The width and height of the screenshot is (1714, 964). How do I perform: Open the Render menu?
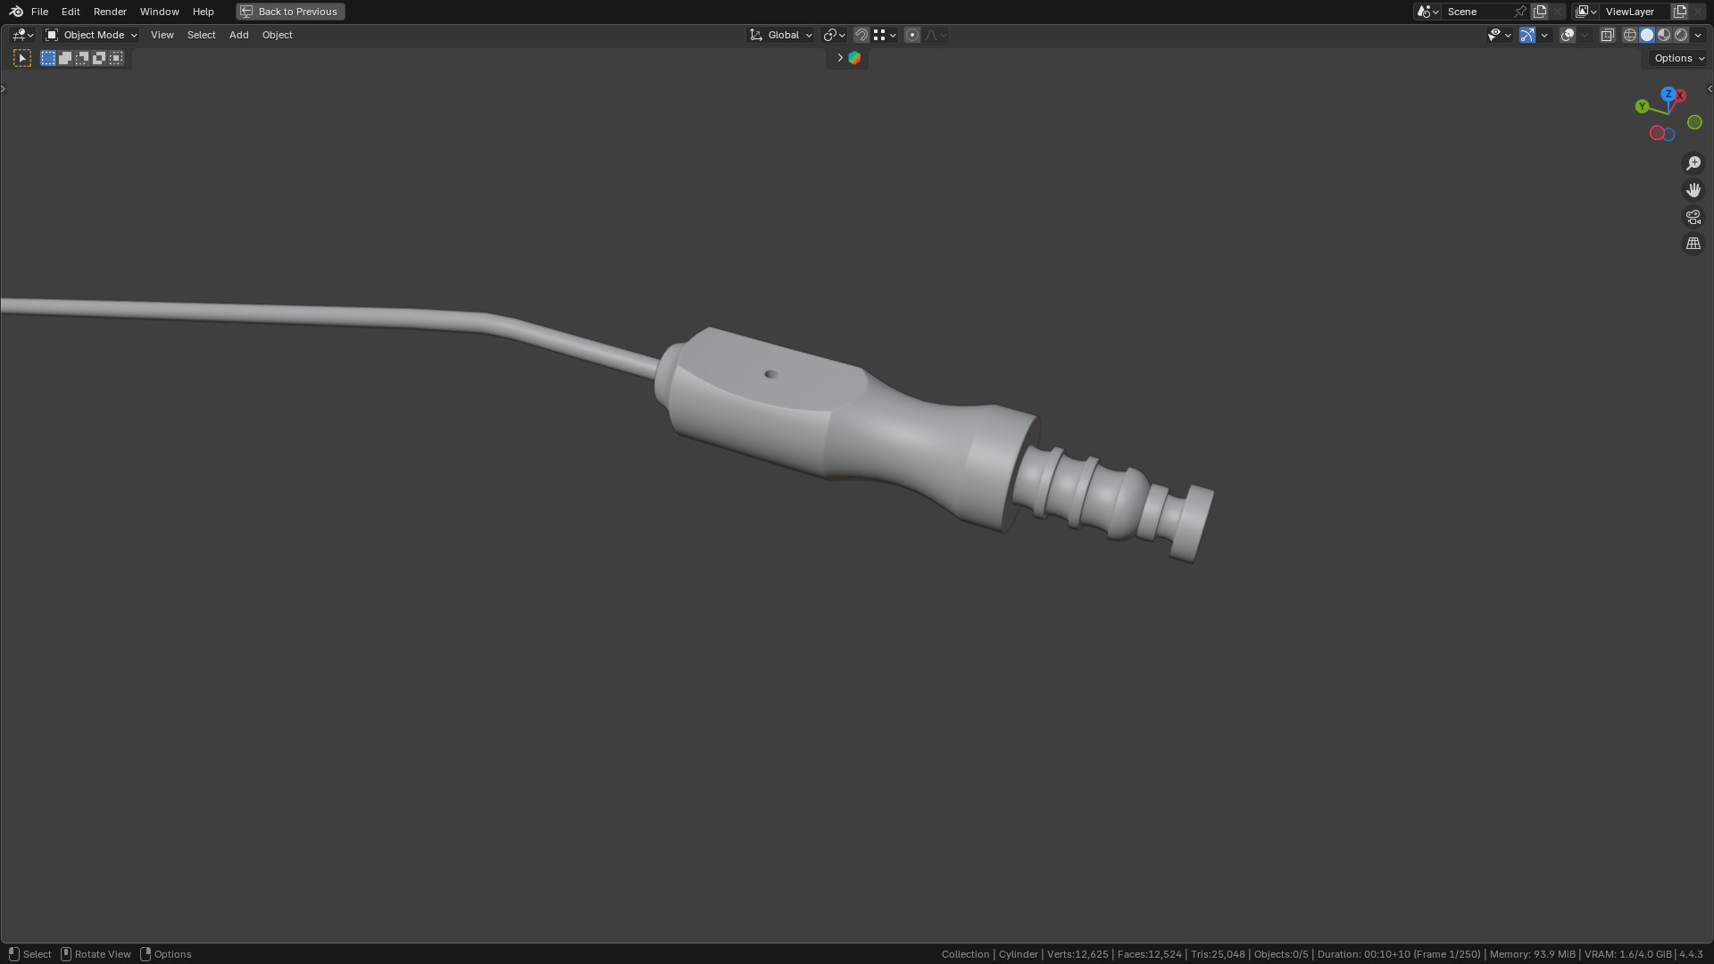click(110, 12)
